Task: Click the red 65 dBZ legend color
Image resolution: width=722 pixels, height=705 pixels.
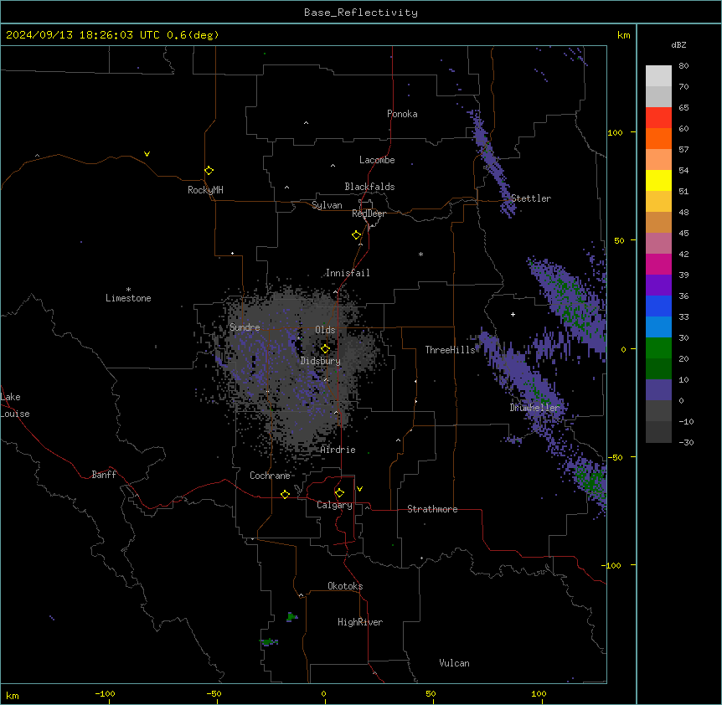Action: pos(658,118)
